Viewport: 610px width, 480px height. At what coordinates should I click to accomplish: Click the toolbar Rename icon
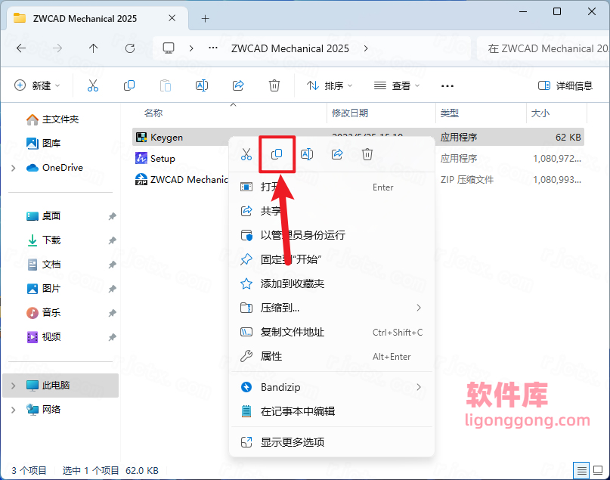pos(202,85)
